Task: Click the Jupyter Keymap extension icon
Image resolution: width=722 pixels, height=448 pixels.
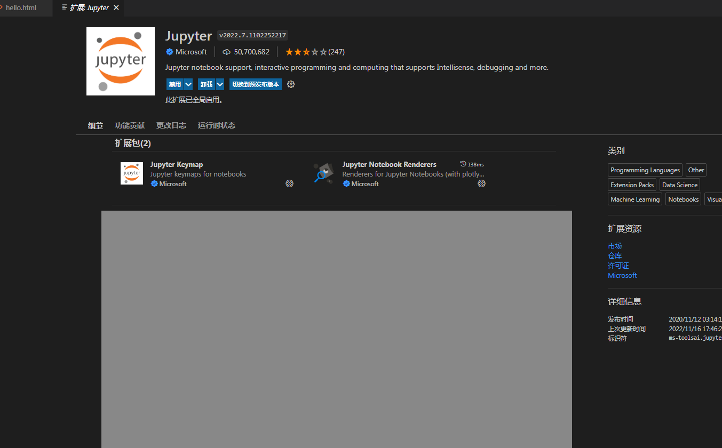Action: click(x=131, y=173)
